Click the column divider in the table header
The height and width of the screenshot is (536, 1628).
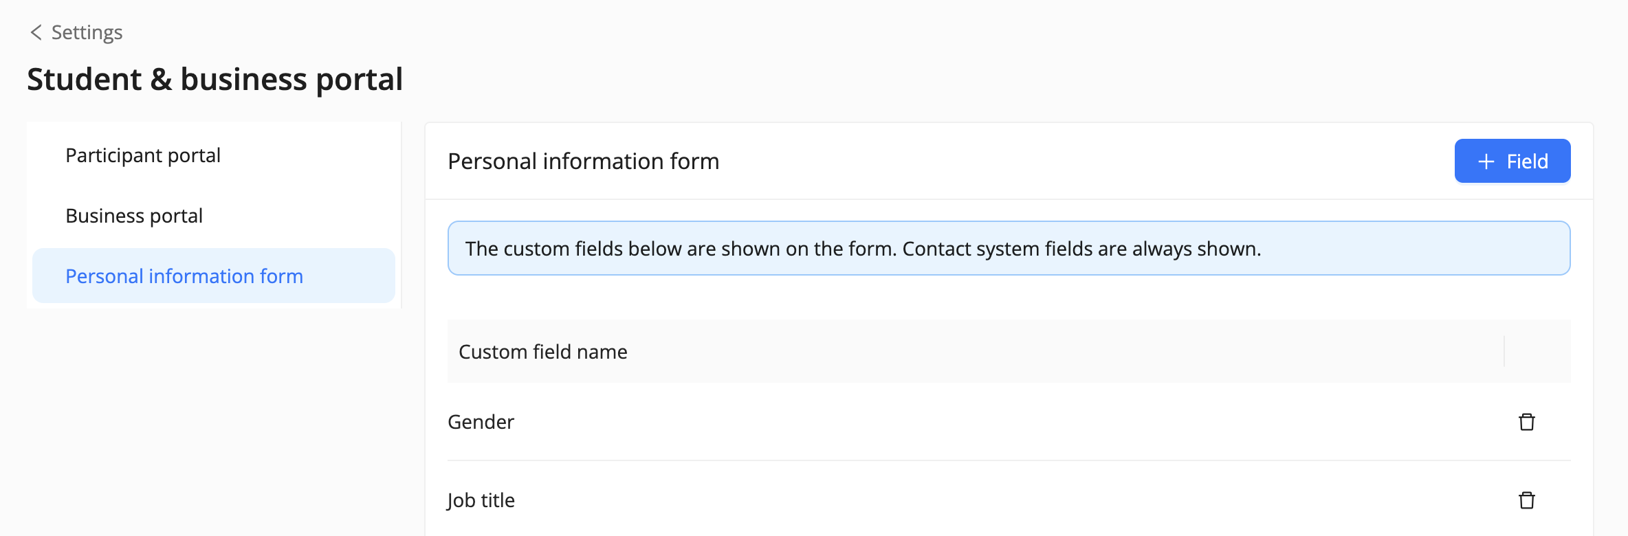click(1504, 352)
